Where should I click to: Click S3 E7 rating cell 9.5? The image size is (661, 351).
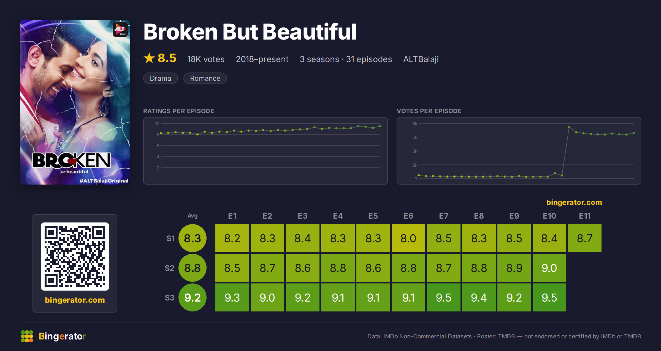[x=444, y=297]
